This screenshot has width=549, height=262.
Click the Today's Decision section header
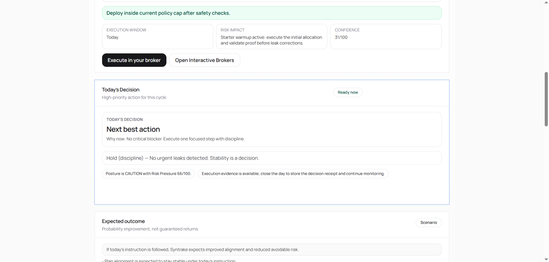click(x=120, y=90)
